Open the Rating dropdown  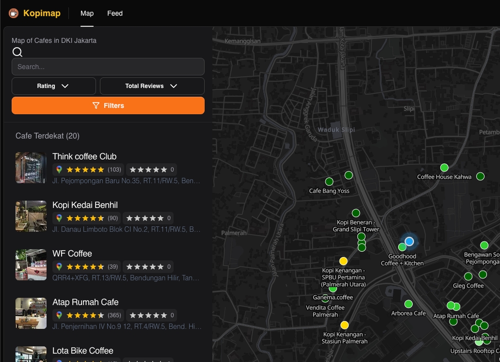point(53,86)
